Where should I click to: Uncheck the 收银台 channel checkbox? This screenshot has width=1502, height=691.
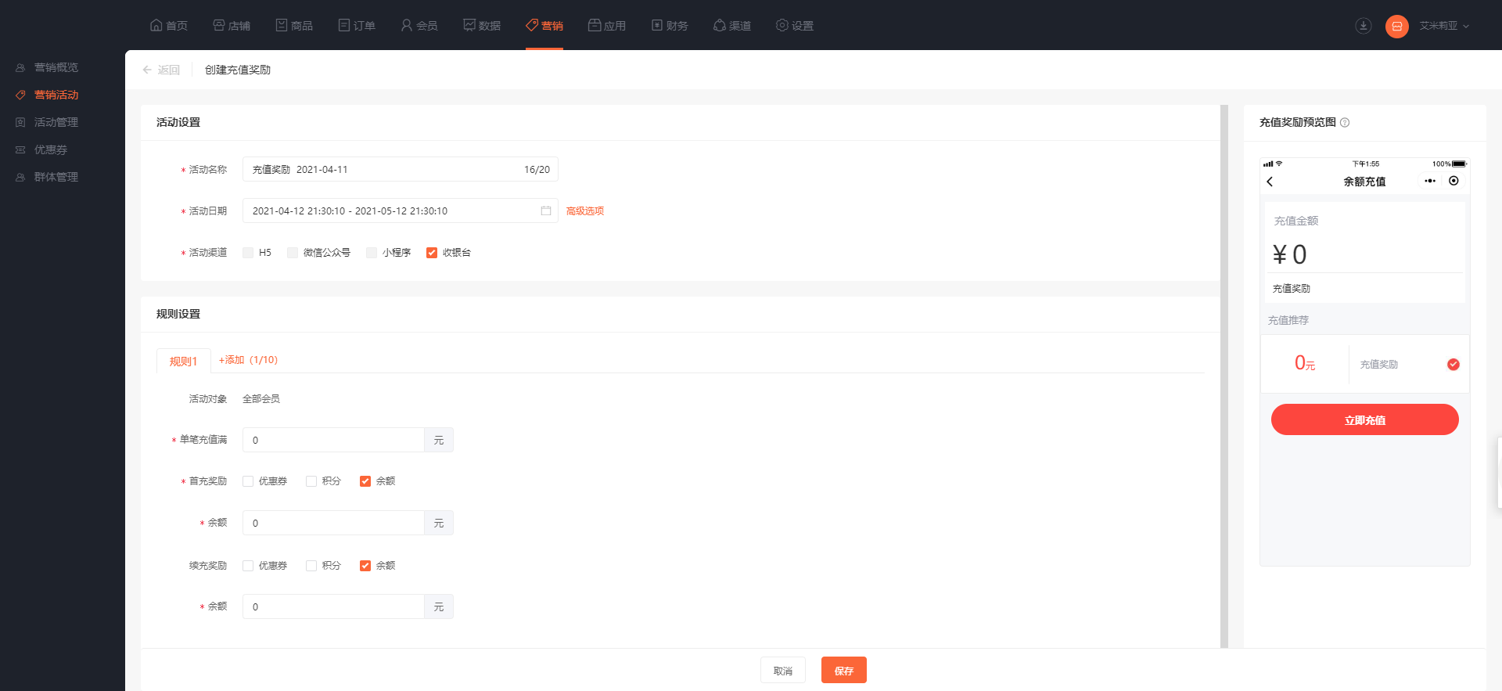tap(432, 253)
